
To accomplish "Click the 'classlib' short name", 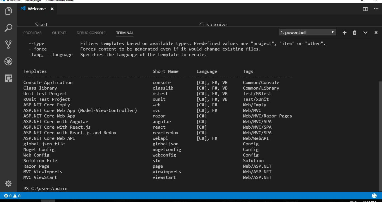I will pos(163,88).
